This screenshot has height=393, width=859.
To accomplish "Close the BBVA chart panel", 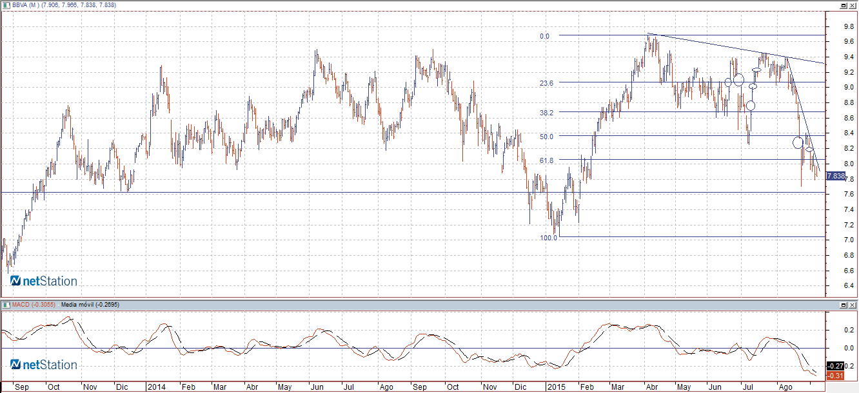I will (x=853, y=5).
